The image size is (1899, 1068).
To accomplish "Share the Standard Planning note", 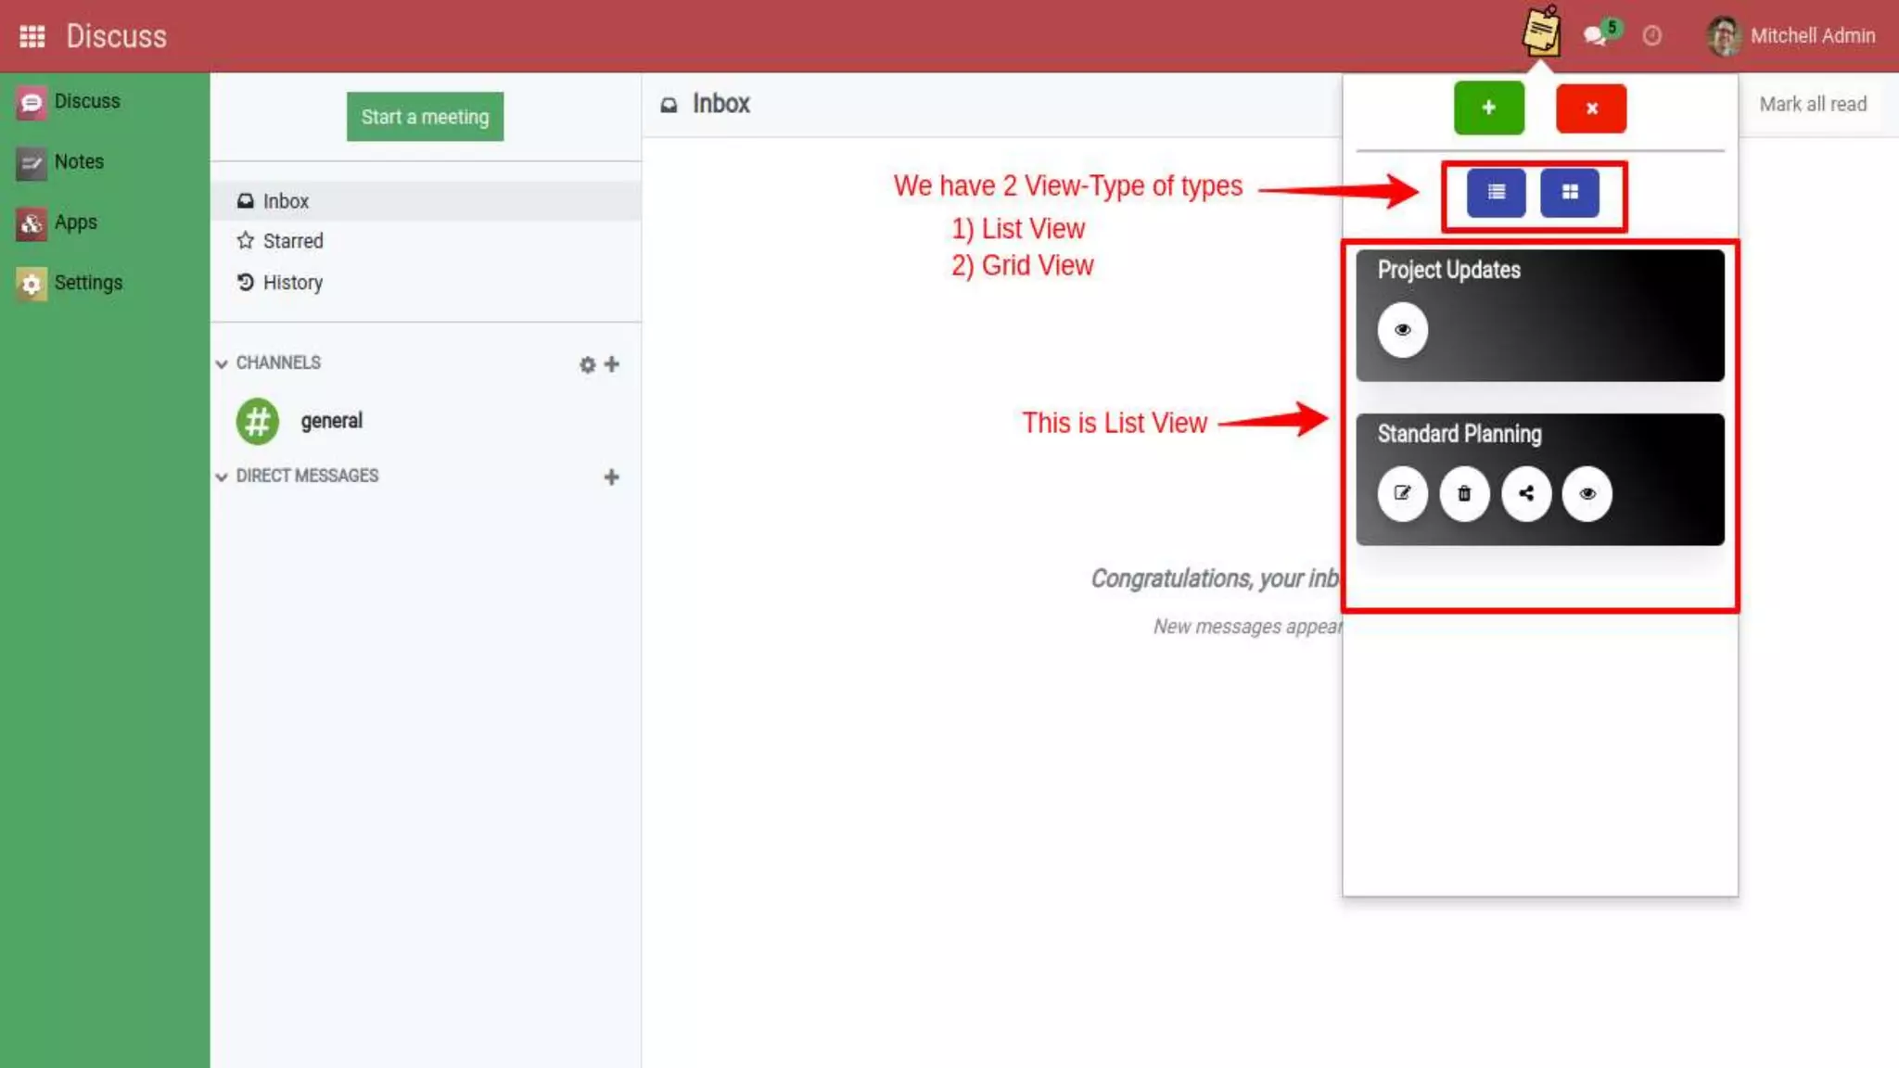I will [1526, 493].
